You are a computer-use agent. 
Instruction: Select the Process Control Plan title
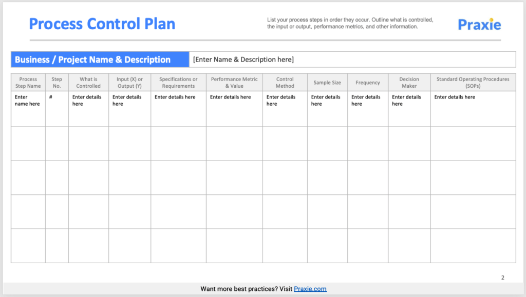point(102,24)
